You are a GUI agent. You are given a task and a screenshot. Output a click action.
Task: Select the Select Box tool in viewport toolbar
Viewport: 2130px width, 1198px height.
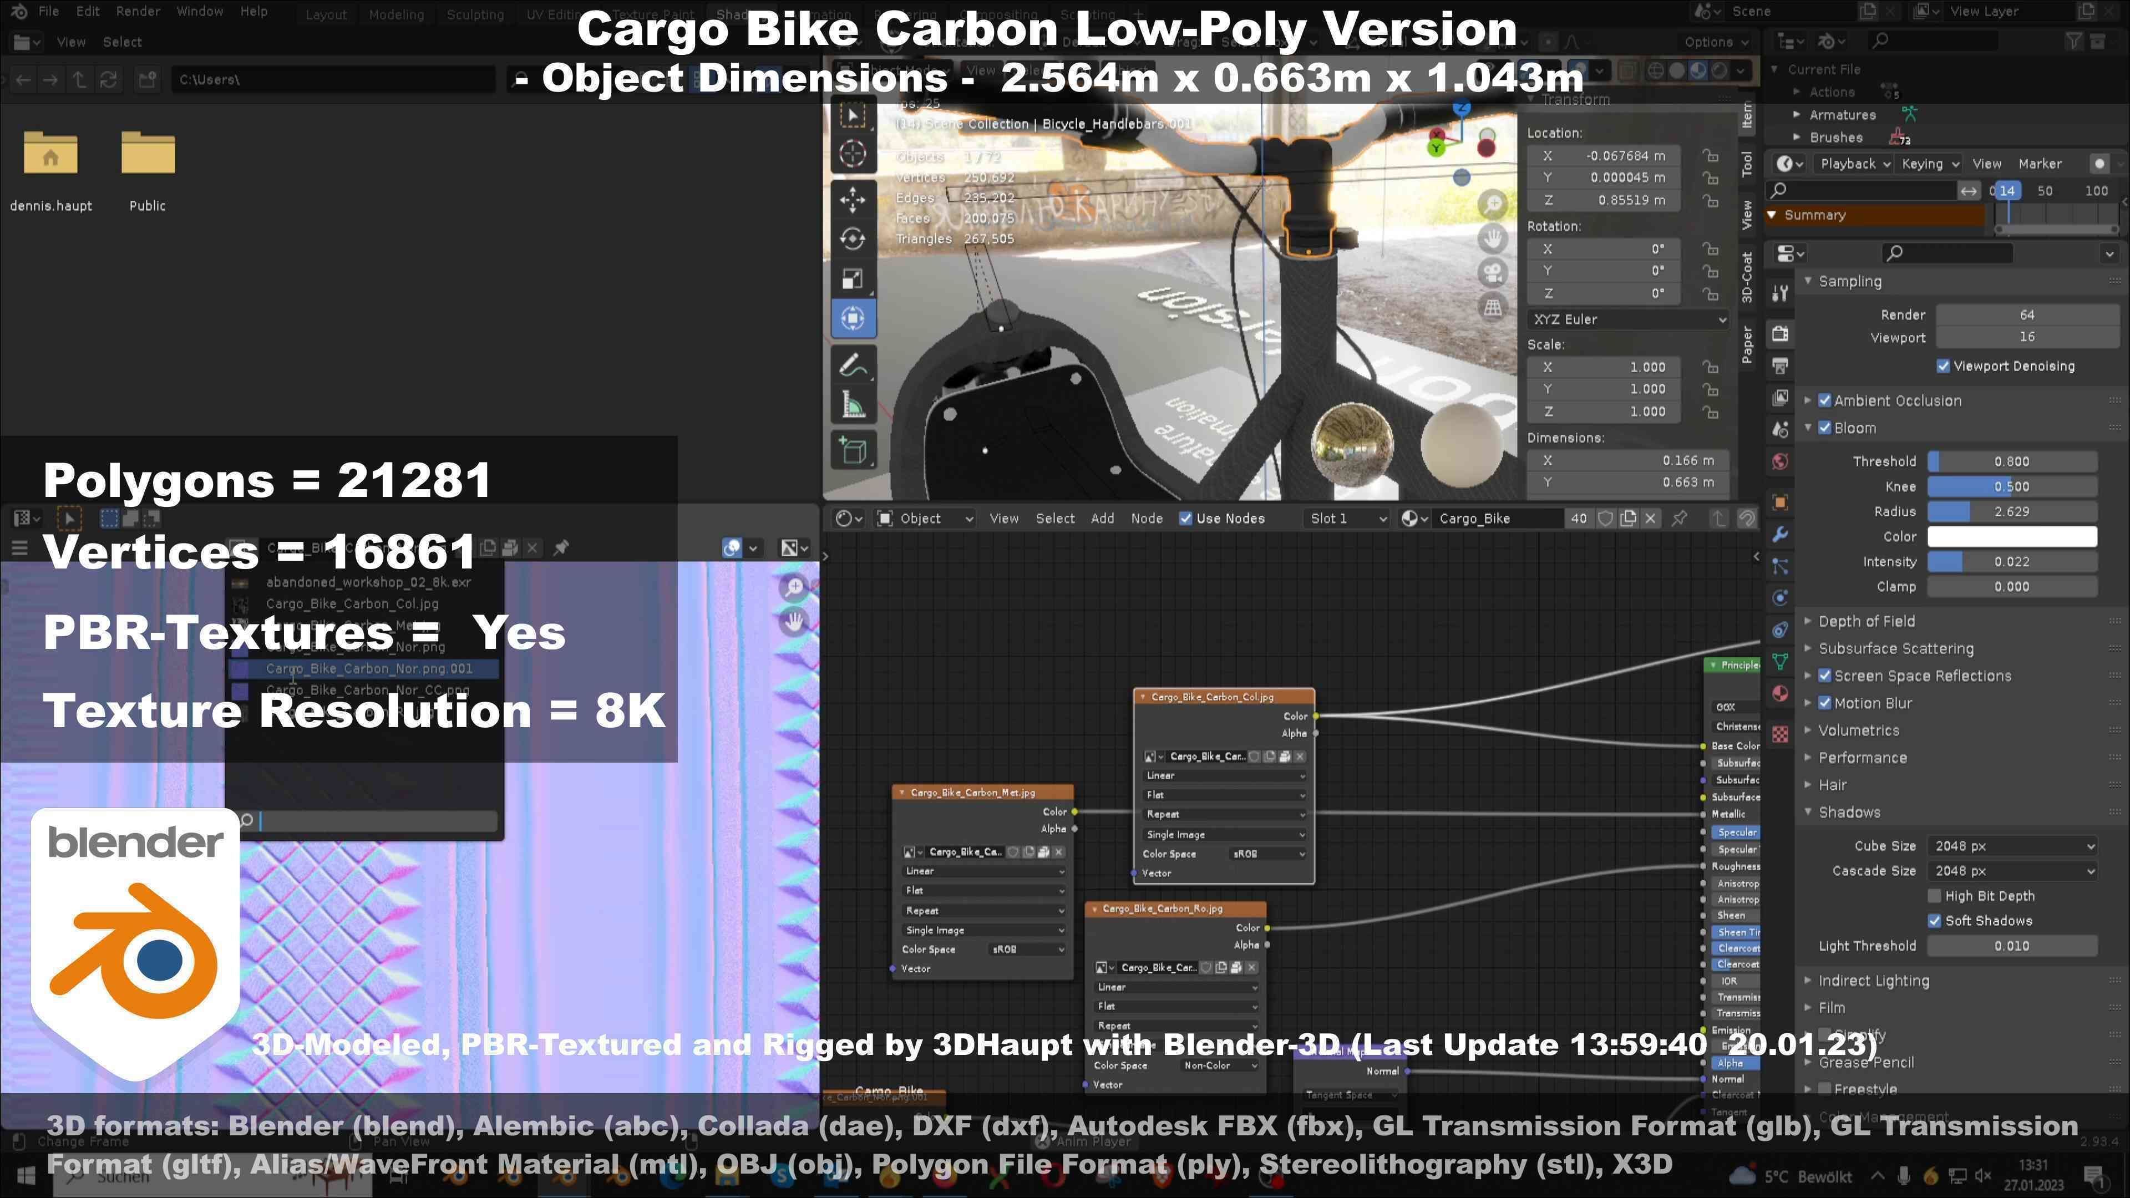(x=853, y=116)
